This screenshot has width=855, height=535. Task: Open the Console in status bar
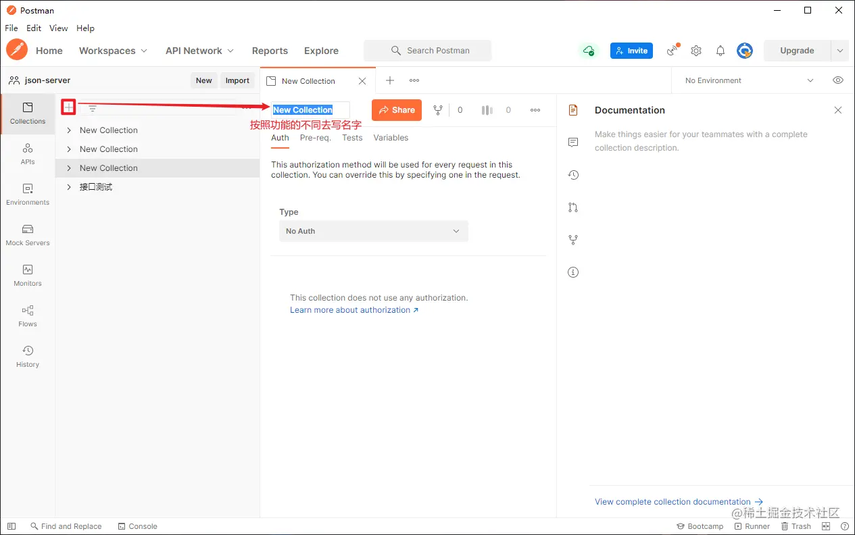[138, 526]
